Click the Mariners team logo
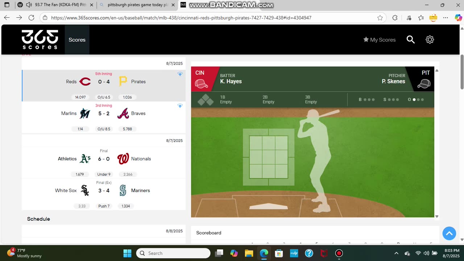 point(123,191)
